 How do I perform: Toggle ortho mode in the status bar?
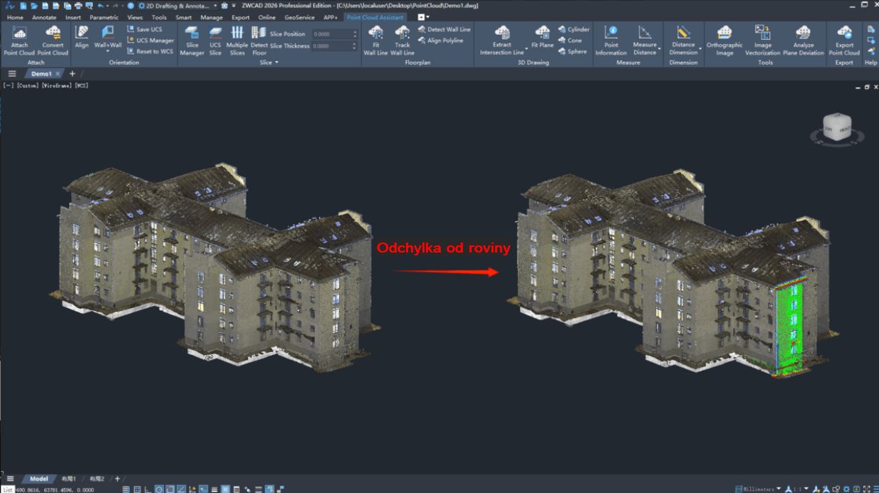[x=148, y=489]
